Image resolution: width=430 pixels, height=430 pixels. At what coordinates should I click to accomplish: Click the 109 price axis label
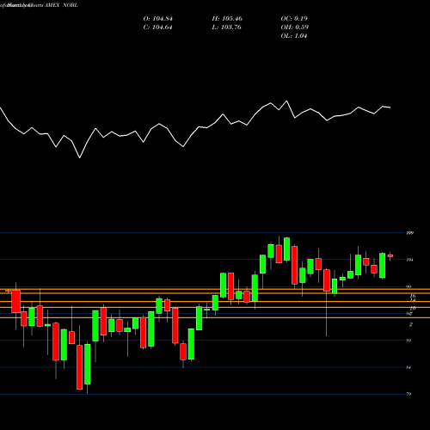tap(410, 233)
